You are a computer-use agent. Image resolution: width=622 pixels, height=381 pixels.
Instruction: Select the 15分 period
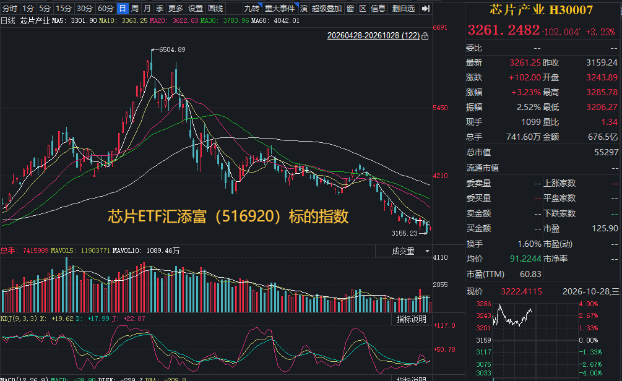(64, 8)
